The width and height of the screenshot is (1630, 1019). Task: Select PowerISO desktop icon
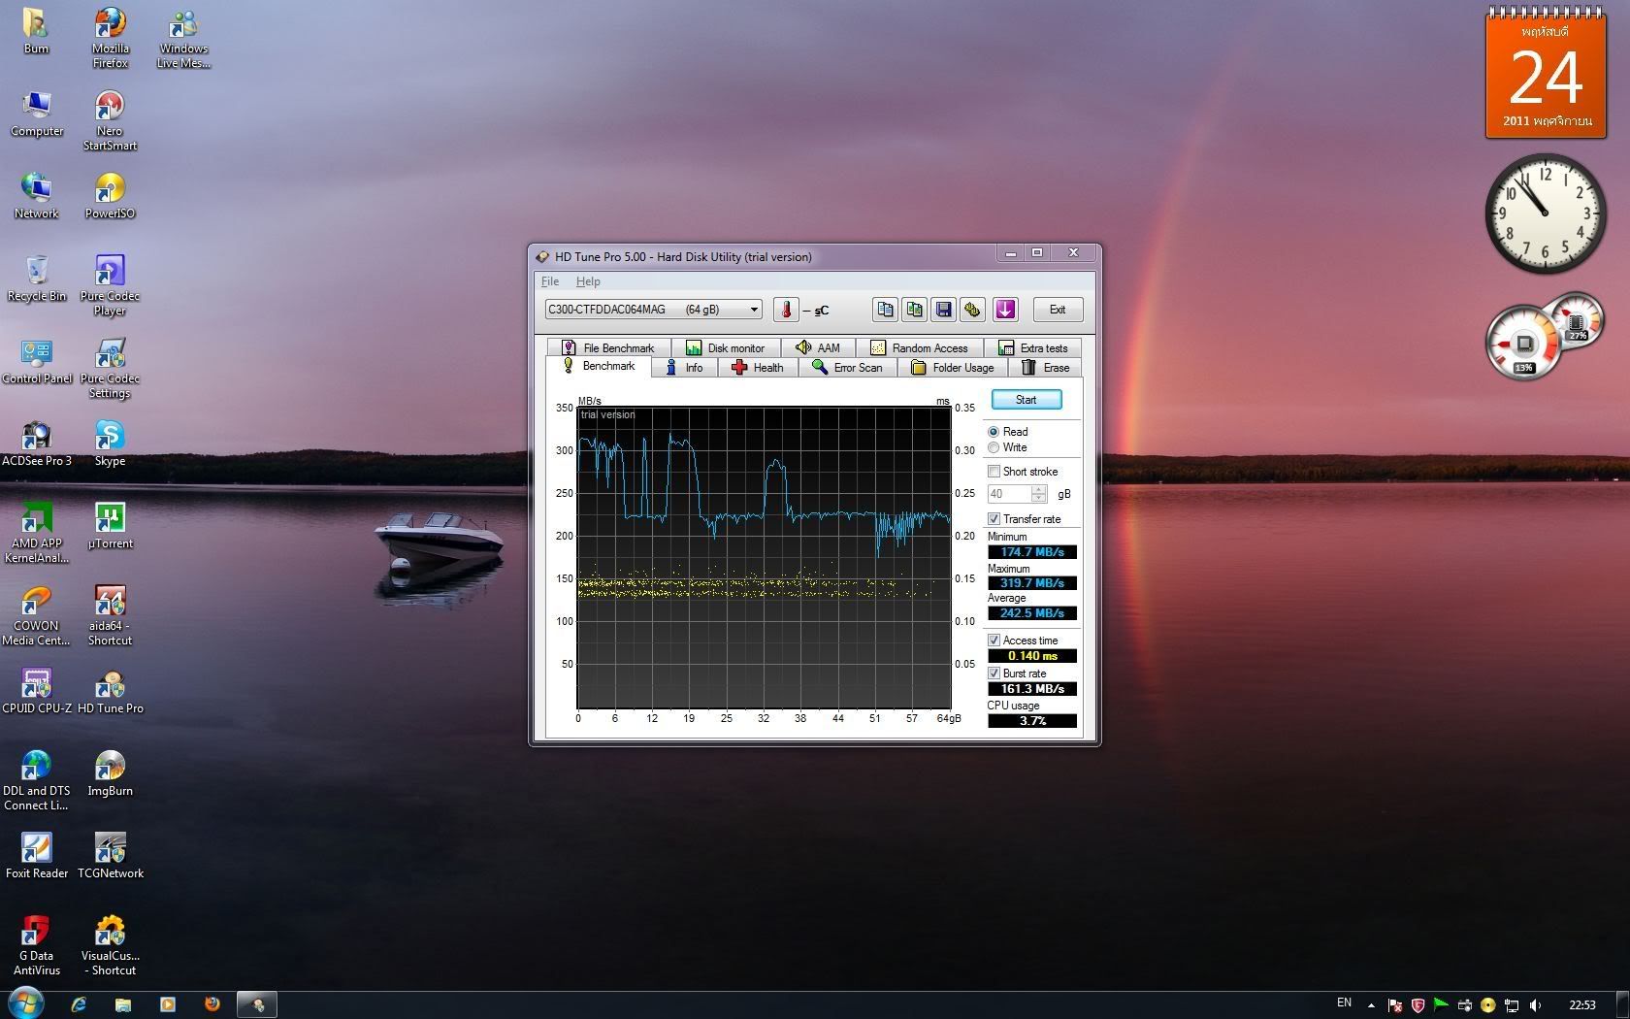point(110,196)
